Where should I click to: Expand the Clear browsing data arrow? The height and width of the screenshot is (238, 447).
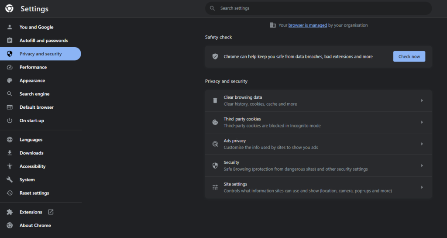(422, 100)
